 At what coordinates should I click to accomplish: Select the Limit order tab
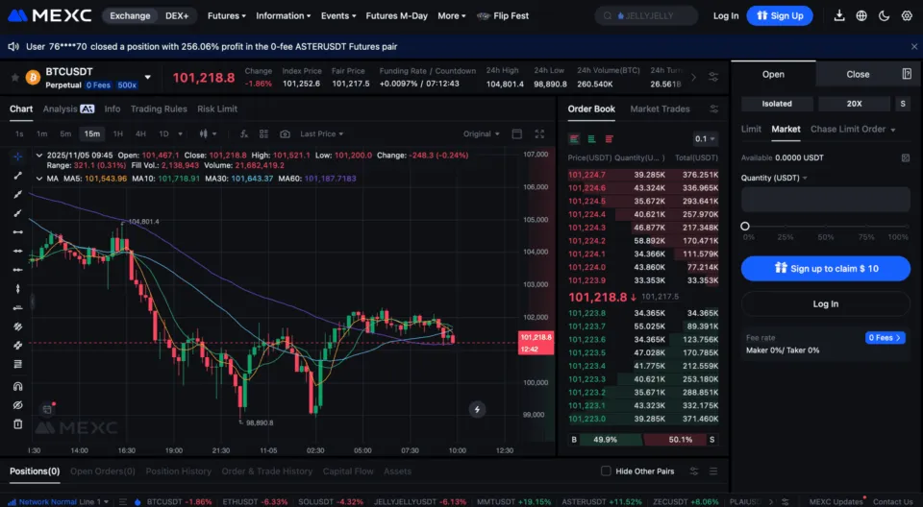tap(751, 130)
